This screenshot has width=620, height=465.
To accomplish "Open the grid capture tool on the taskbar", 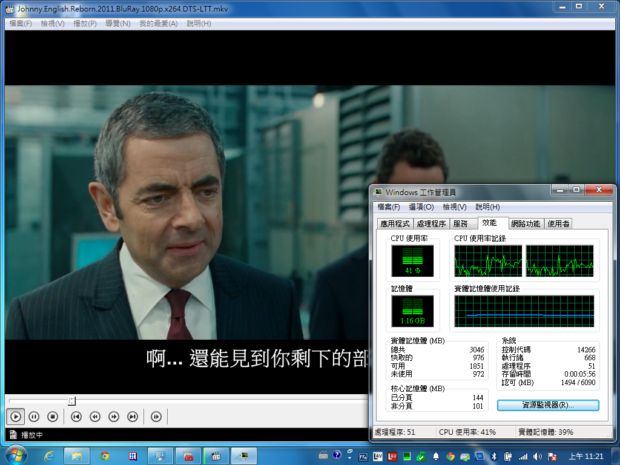I will tap(133, 457).
